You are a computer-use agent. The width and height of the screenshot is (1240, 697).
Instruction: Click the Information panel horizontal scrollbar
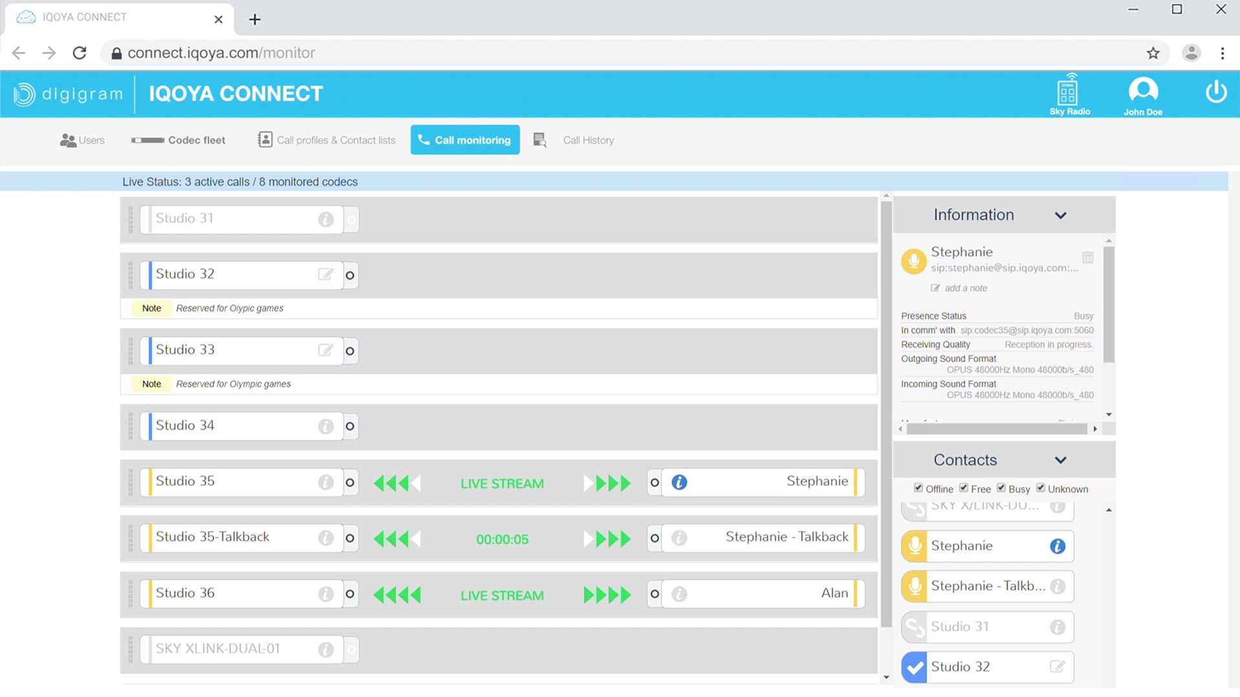coord(996,429)
